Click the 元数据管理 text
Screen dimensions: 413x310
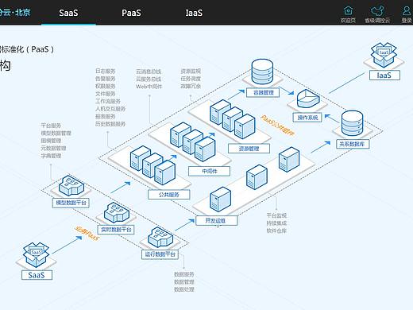click(x=53, y=148)
